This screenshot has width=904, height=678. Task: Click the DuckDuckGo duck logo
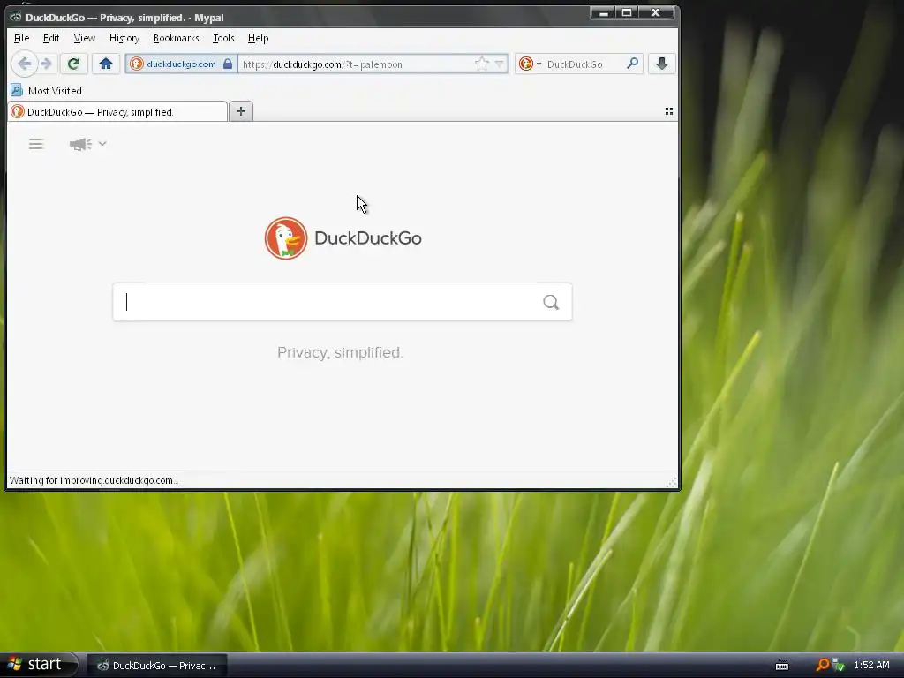(x=286, y=238)
